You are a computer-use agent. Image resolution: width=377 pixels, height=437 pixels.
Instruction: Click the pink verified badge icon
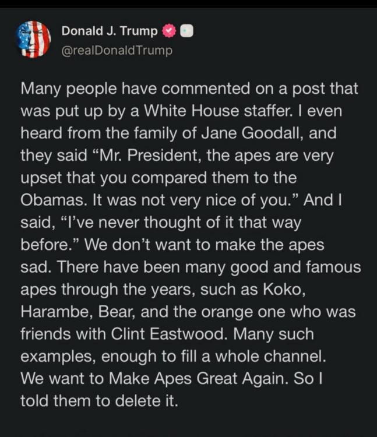coord(168,30)
